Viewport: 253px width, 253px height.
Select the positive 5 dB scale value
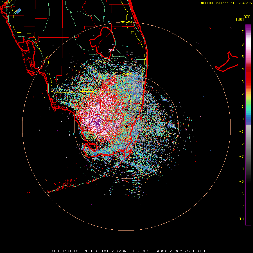(243, 57)
